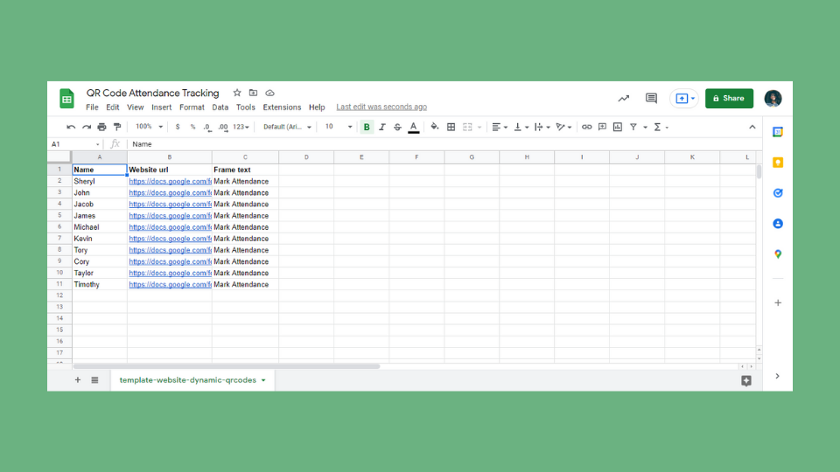Toggle italic formatting

(381, 128)
